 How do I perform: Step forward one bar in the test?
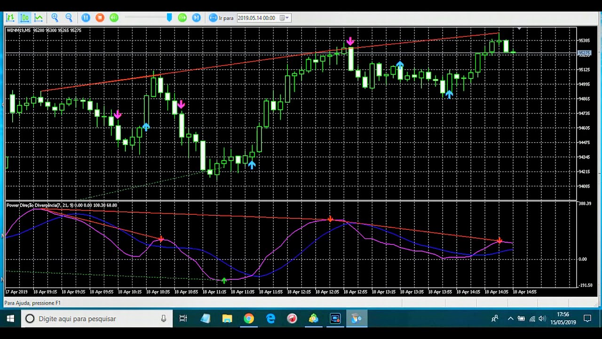tap(197, 18)
